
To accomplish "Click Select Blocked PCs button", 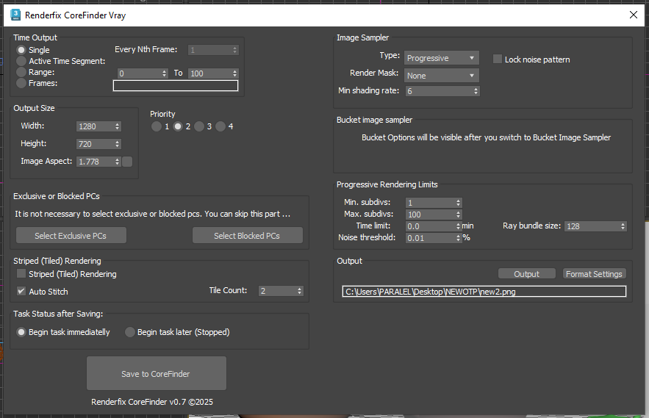I will pyautogui.click(x=247, y=236).
